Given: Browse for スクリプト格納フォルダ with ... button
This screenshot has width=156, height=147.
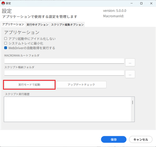Looking at the screenshot, I should coord(130,74).
